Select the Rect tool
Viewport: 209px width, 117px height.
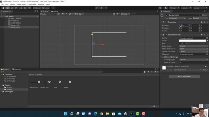coord(21,8)
